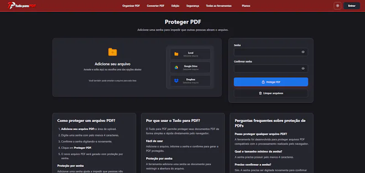Viewport: 365px width, 173px height.
Task: Click 'Posso proteger qualquer arquivo PDF?' question
Action: (x=261, y=134)
